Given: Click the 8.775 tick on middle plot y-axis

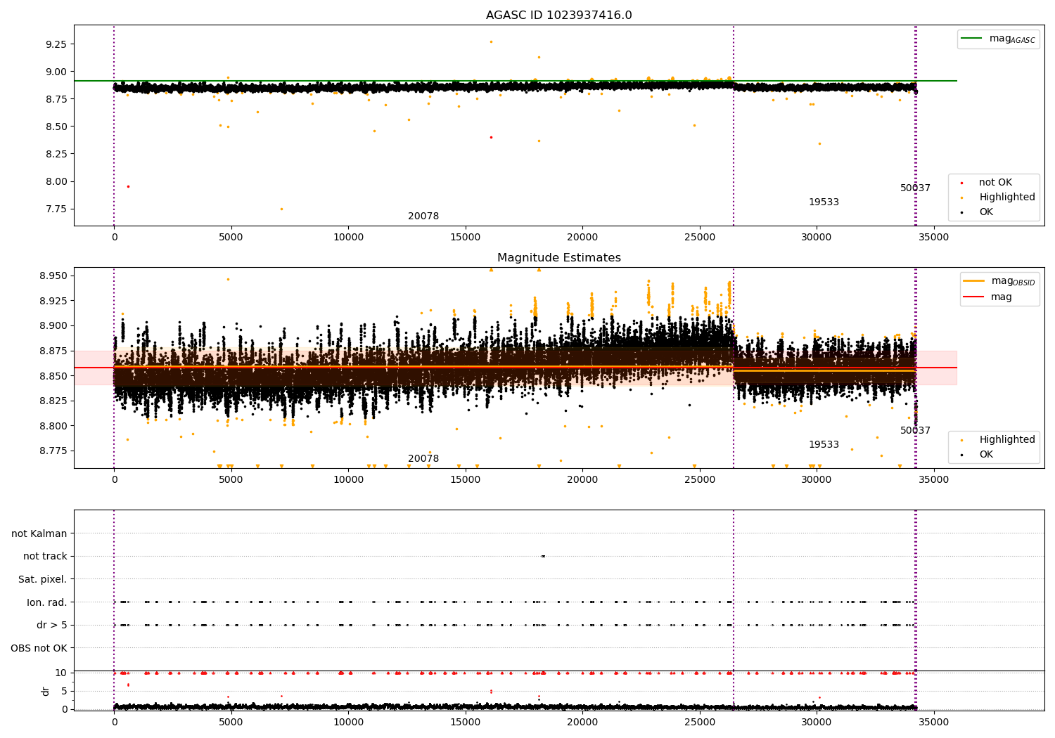Looking at the screenshot, I should 53,451.
